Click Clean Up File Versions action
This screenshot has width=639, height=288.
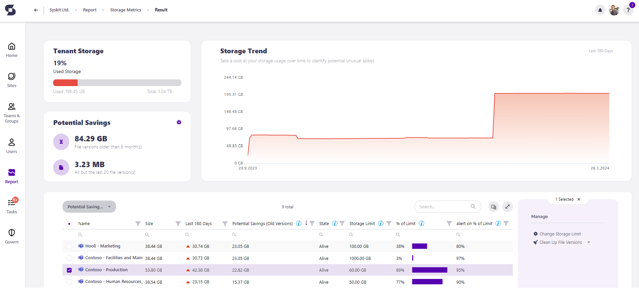click(x=557, y=242)
